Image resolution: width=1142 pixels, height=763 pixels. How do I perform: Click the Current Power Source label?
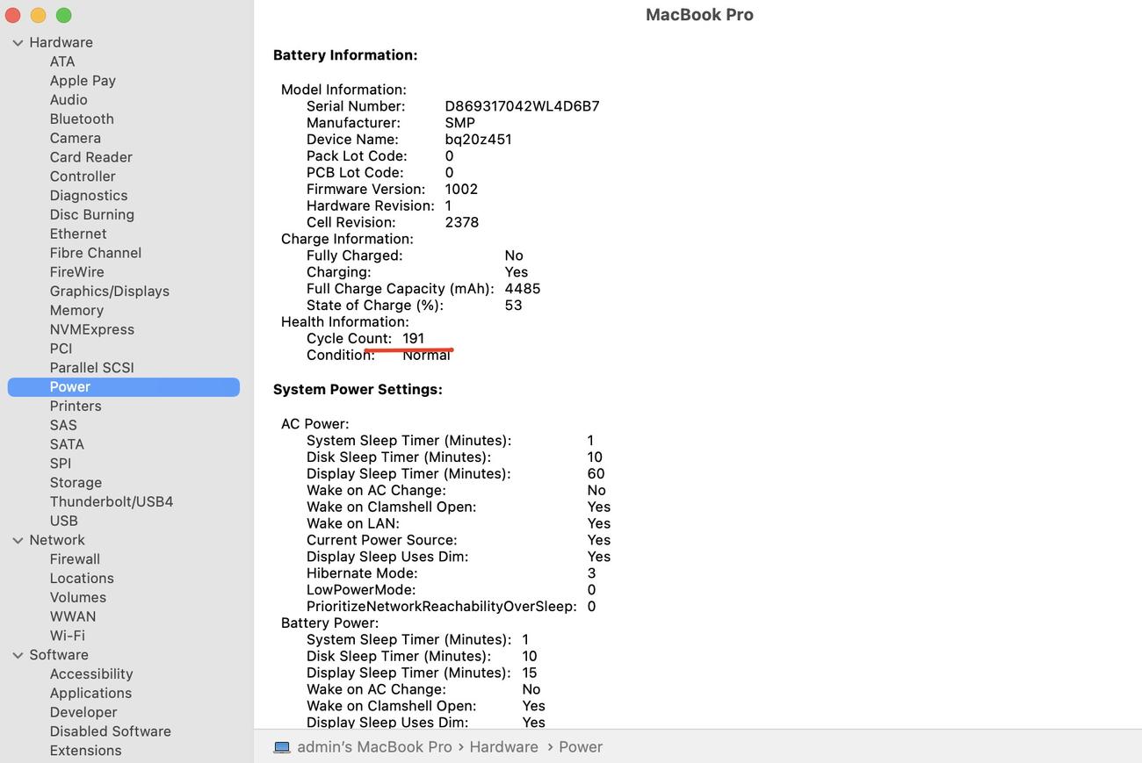coord(382,541)
